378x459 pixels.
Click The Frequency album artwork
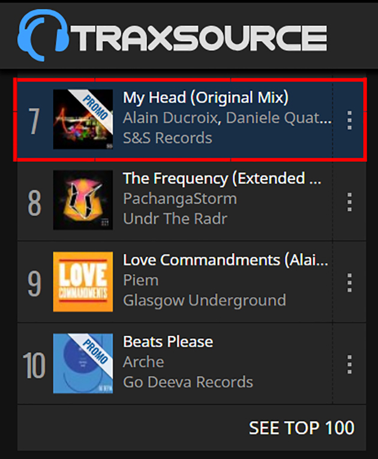click(x=83, y=200)
